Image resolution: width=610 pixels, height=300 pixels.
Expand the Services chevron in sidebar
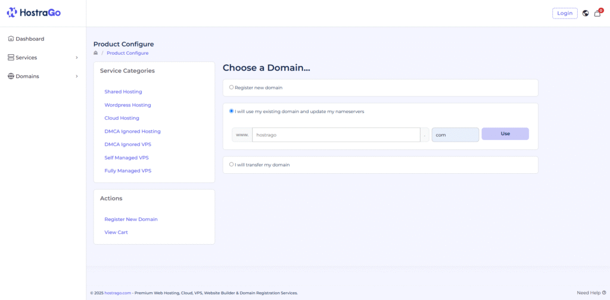(x=77, y=58)
